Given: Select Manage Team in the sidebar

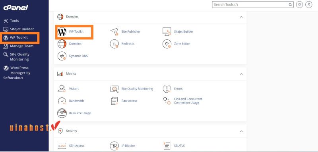Looking at the screenshot, I should (22, 46).
